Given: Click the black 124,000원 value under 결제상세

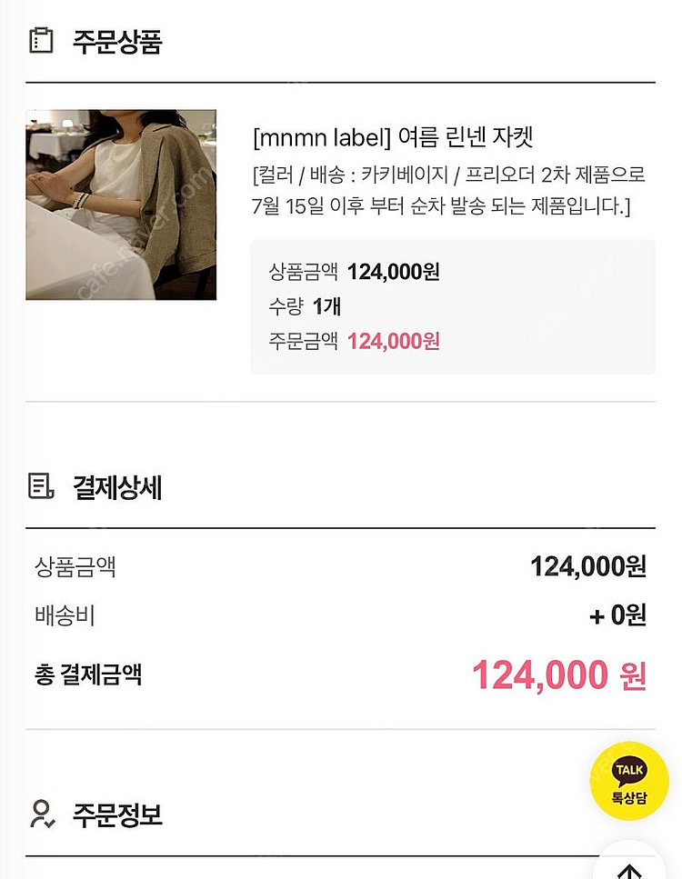Looking at the screenshot, I should pos(587,566).
